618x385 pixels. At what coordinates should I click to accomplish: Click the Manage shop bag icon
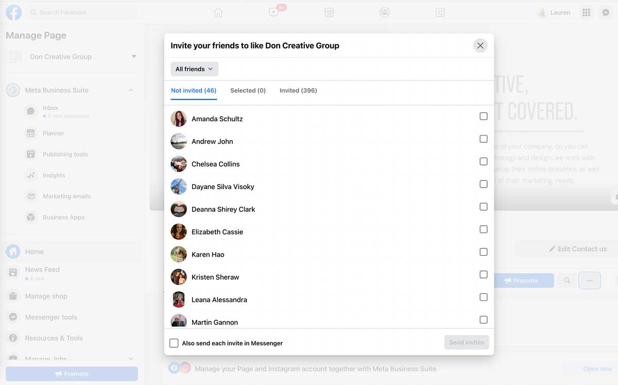coord(13,296)
